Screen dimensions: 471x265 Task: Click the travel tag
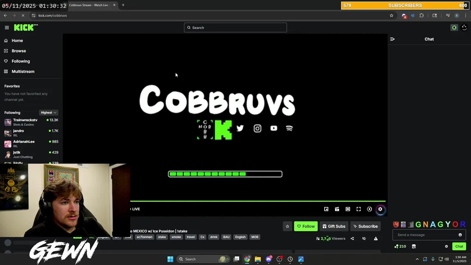click(x=191, y=237)
